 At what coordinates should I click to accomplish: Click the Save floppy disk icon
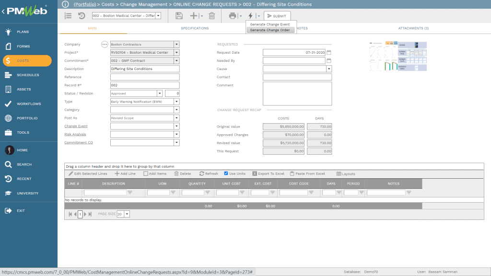point(179,16)
